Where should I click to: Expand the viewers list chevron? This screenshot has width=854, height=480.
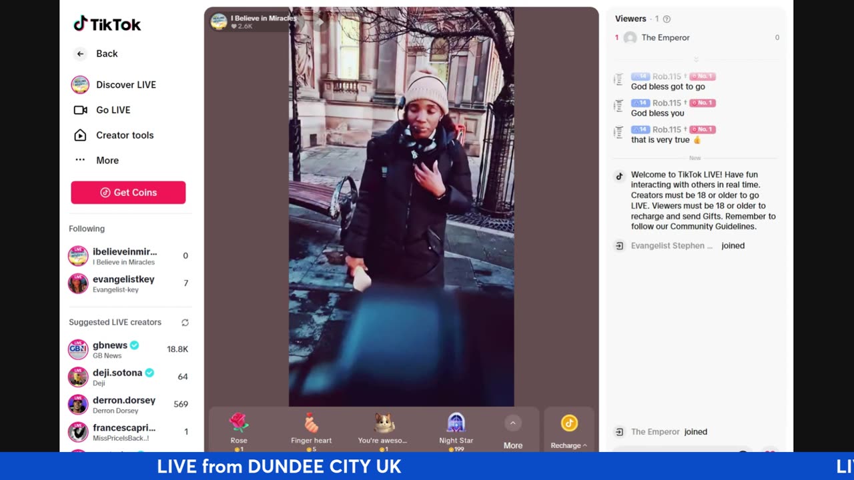(x=696, y=60)
